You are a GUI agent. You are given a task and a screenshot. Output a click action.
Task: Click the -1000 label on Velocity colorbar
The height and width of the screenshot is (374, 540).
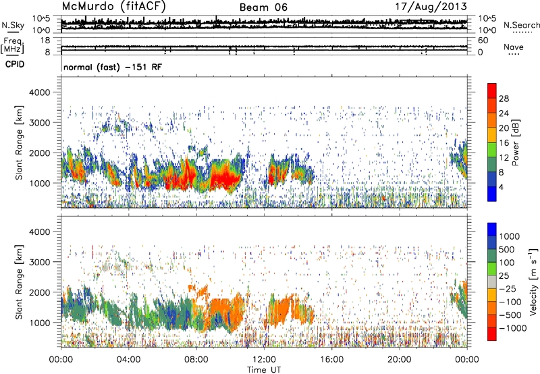512,328
